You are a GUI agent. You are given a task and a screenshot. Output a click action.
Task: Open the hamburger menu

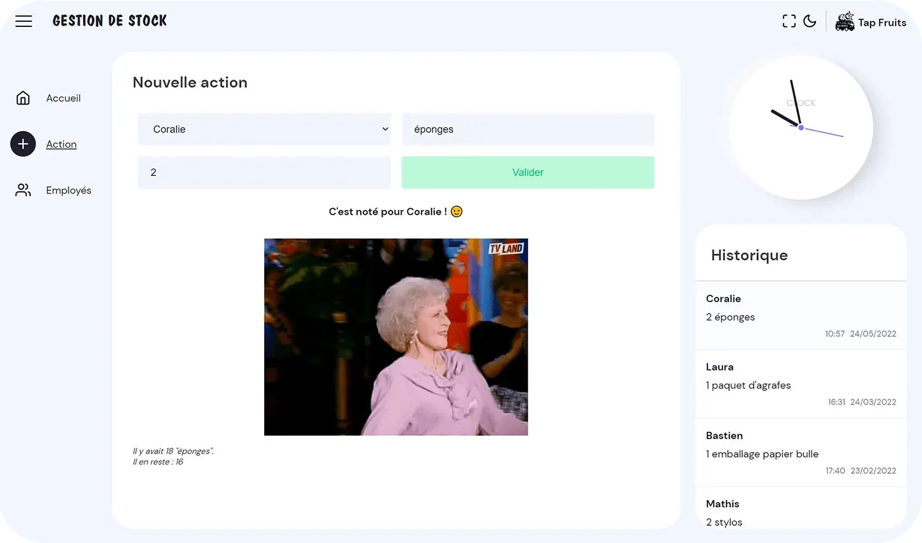click(24, 22)
